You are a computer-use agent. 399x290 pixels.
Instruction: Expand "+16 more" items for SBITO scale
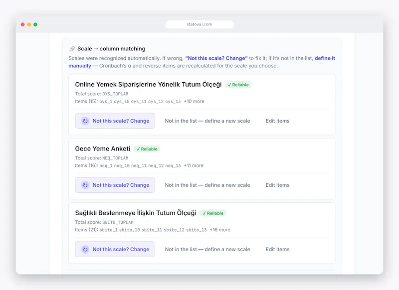click(x=220, y=230)
